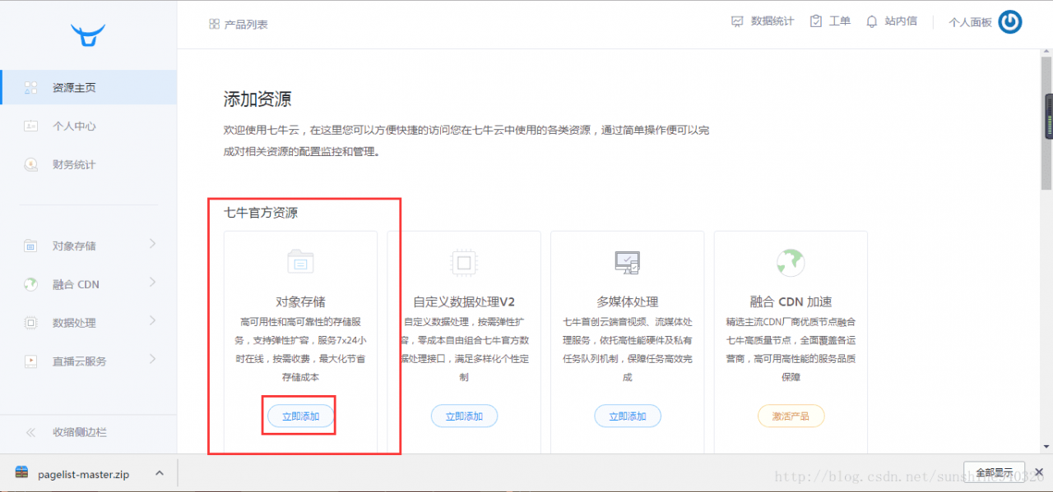Image resolution: width=1053 pixels, height=492 pixels.
Task: Open the pagelist-master.zip downloaded file
Action: (x=83, y=474)
